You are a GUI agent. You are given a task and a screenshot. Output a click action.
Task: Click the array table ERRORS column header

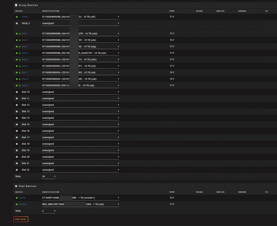coord(242,11)
